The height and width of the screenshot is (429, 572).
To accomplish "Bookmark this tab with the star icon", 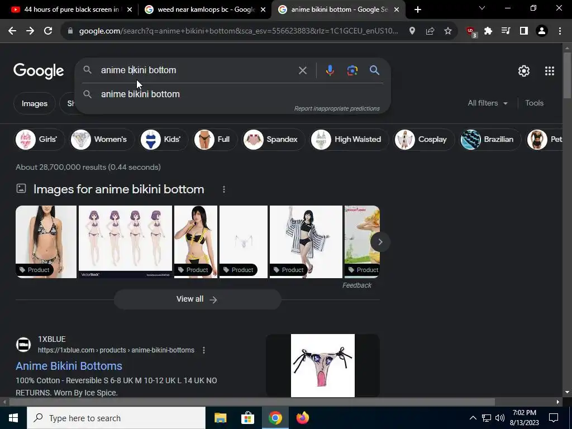I will [x=448, y=31].
